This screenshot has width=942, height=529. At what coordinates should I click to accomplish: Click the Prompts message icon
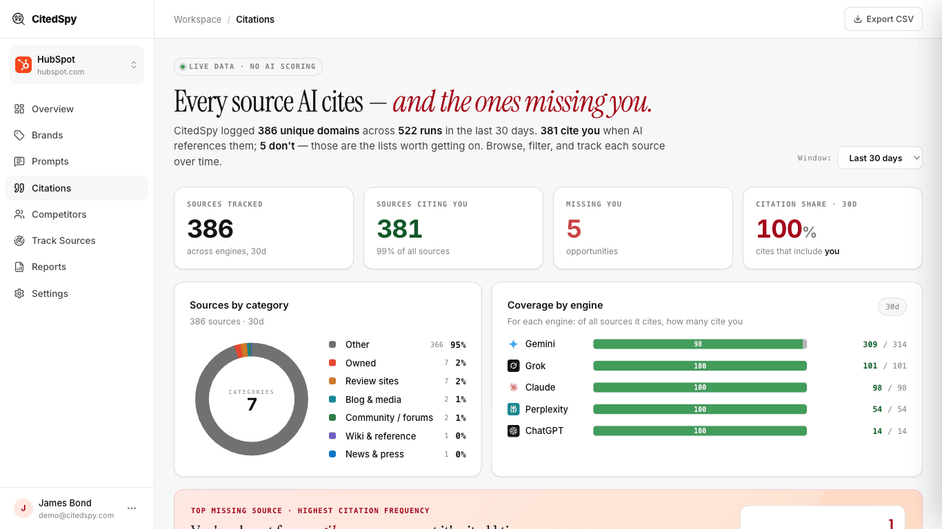[x=19, y=161]
